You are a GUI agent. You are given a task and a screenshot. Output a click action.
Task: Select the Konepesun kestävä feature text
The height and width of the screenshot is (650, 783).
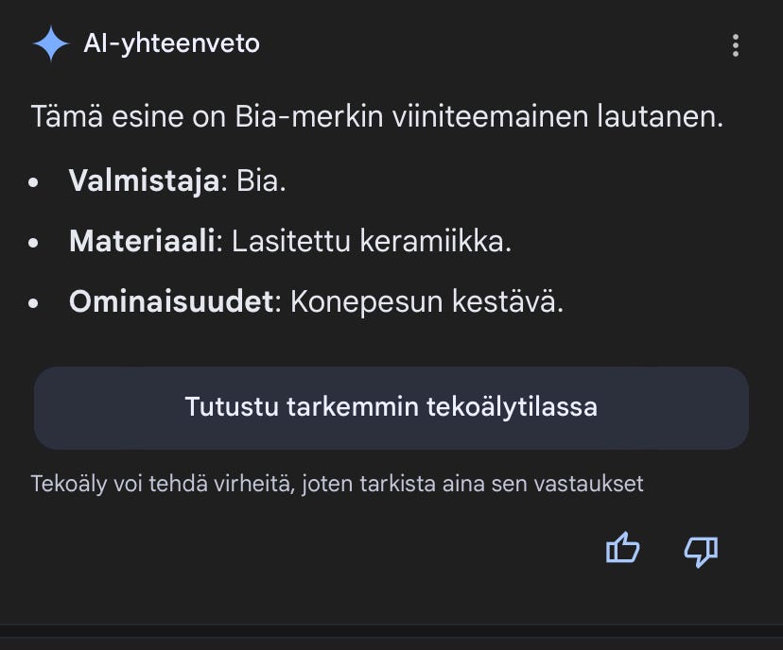pyautogui.click(x=397, y=303)
